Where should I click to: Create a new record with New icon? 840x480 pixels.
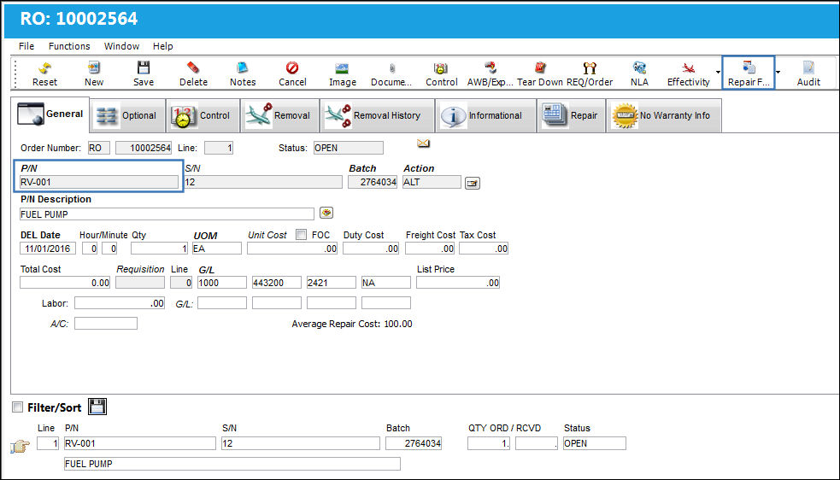pos(94,68)
